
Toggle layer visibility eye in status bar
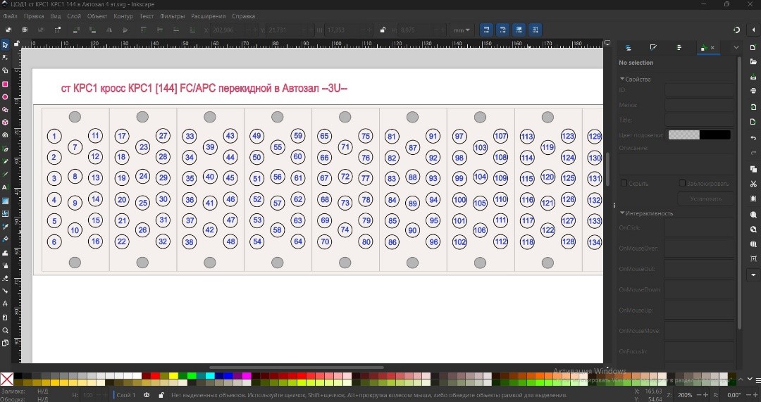[147, 395]
